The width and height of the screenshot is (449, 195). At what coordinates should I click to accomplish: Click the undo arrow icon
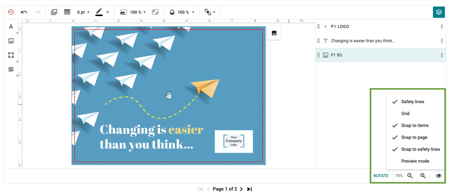(24, 12)
